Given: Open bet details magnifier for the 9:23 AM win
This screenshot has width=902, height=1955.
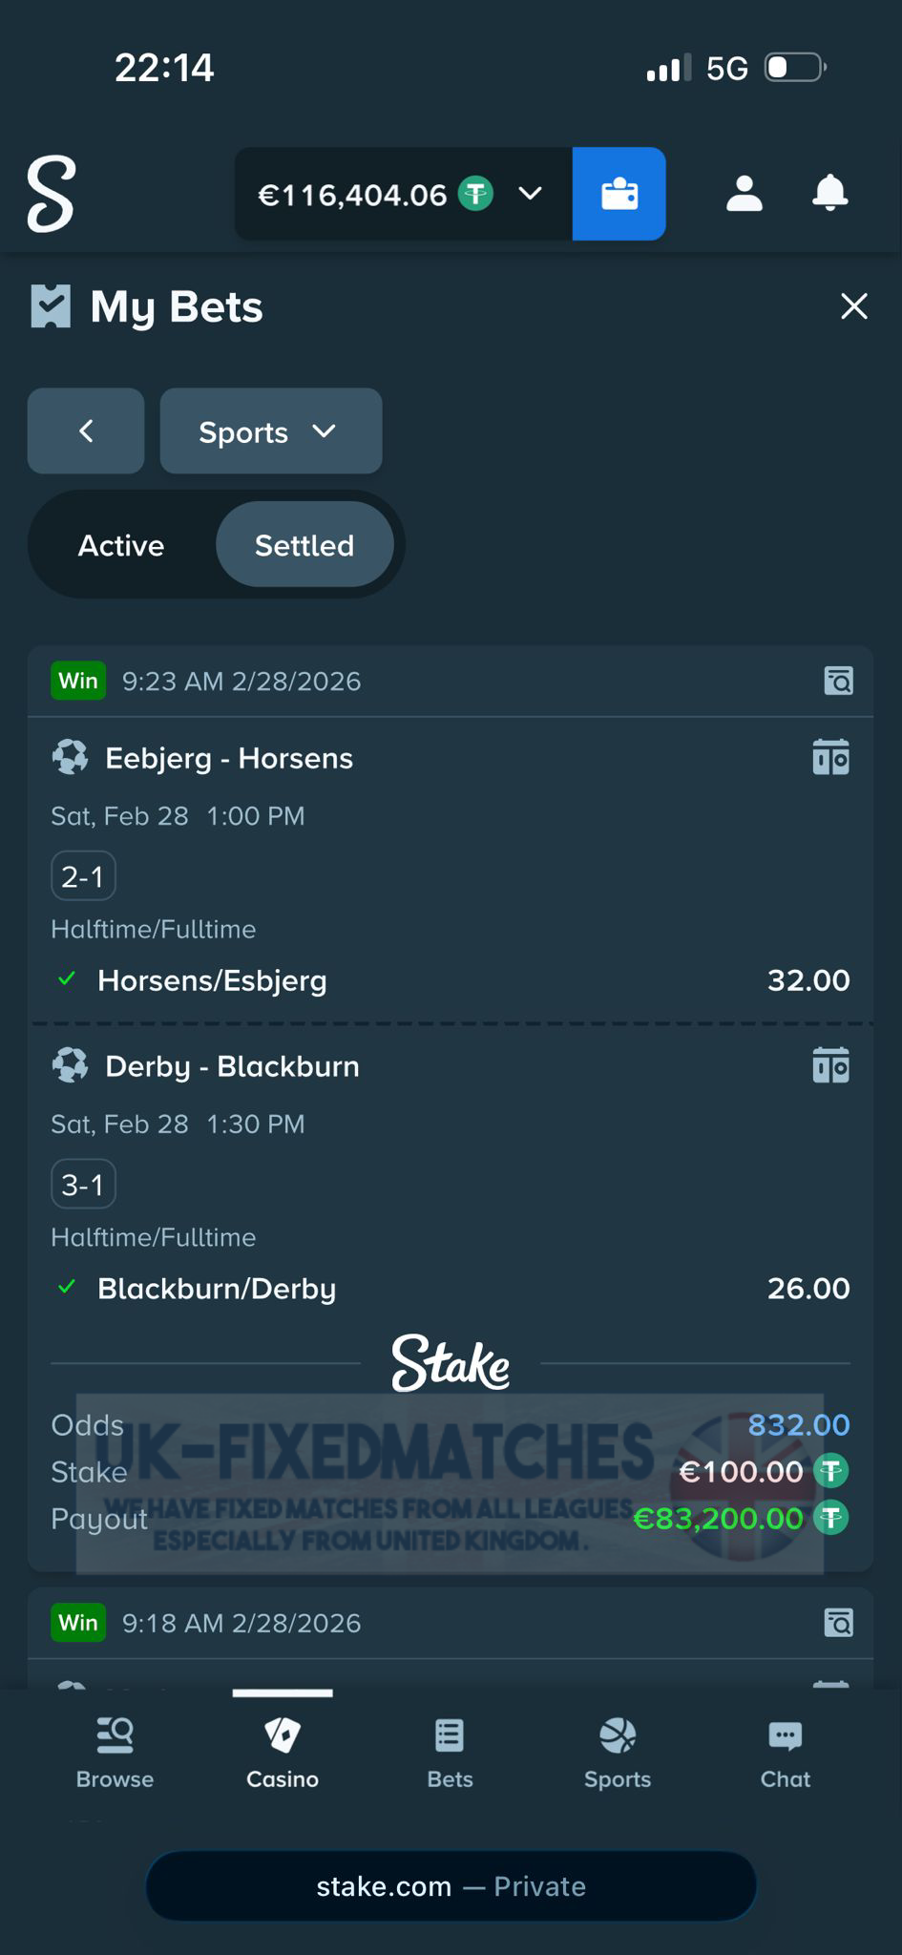Looking at the screenshot, I should pyautogui.click(x=837, y=681).
